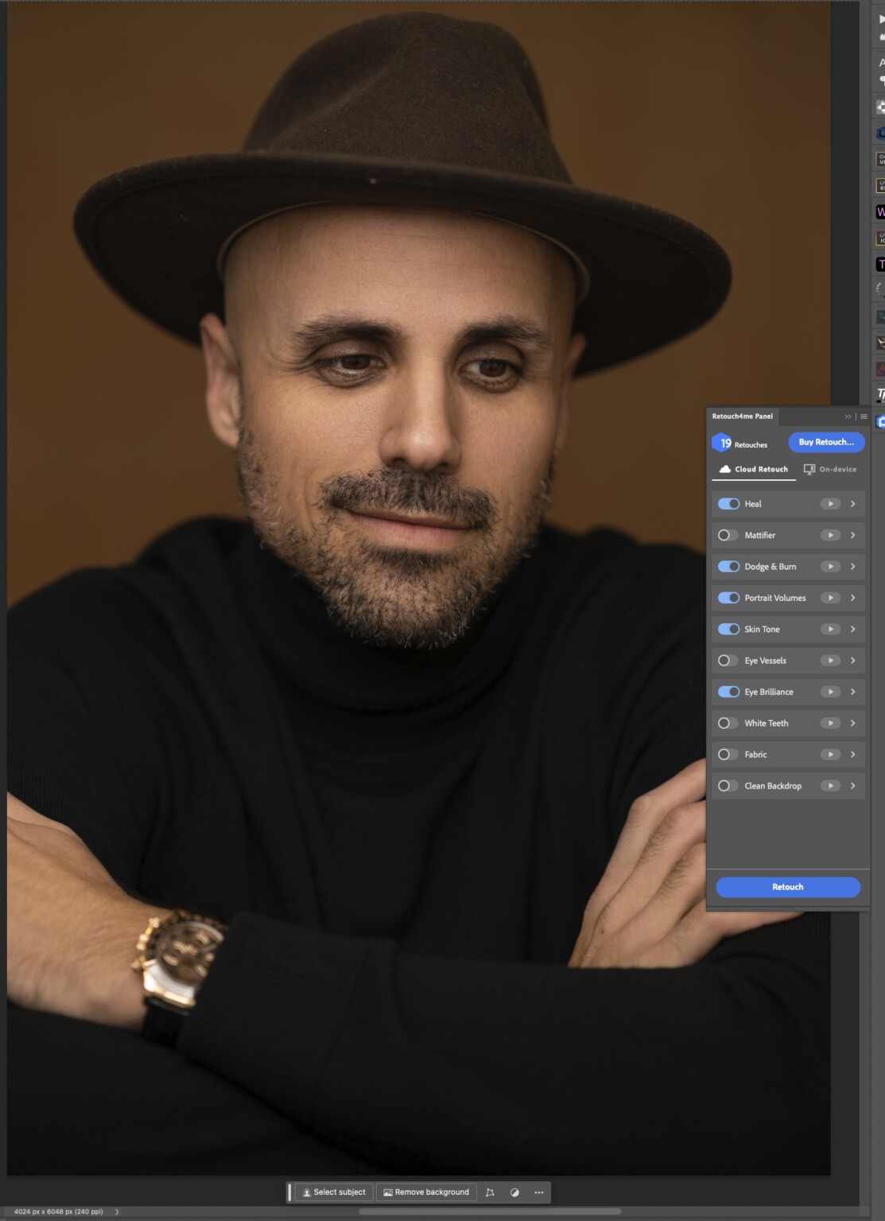This screenshot has height=1221, width=885.
Task: Click the Mattifier play button
Action: [x=830, y=535]
